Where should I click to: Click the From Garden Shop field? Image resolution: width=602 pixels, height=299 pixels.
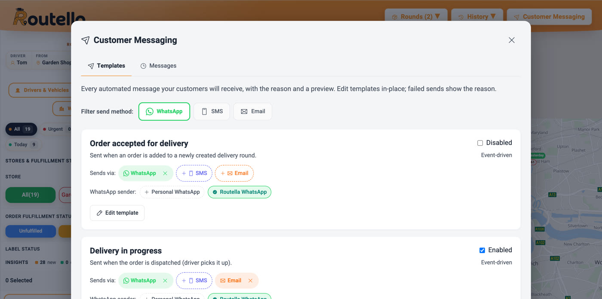[53, 59]
